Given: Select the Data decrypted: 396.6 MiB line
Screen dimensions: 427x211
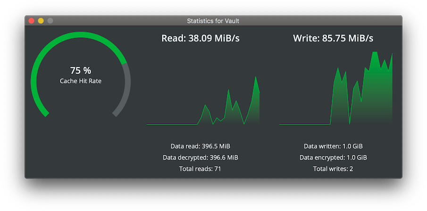Looking at the screenshot, I should click(200, 157).
